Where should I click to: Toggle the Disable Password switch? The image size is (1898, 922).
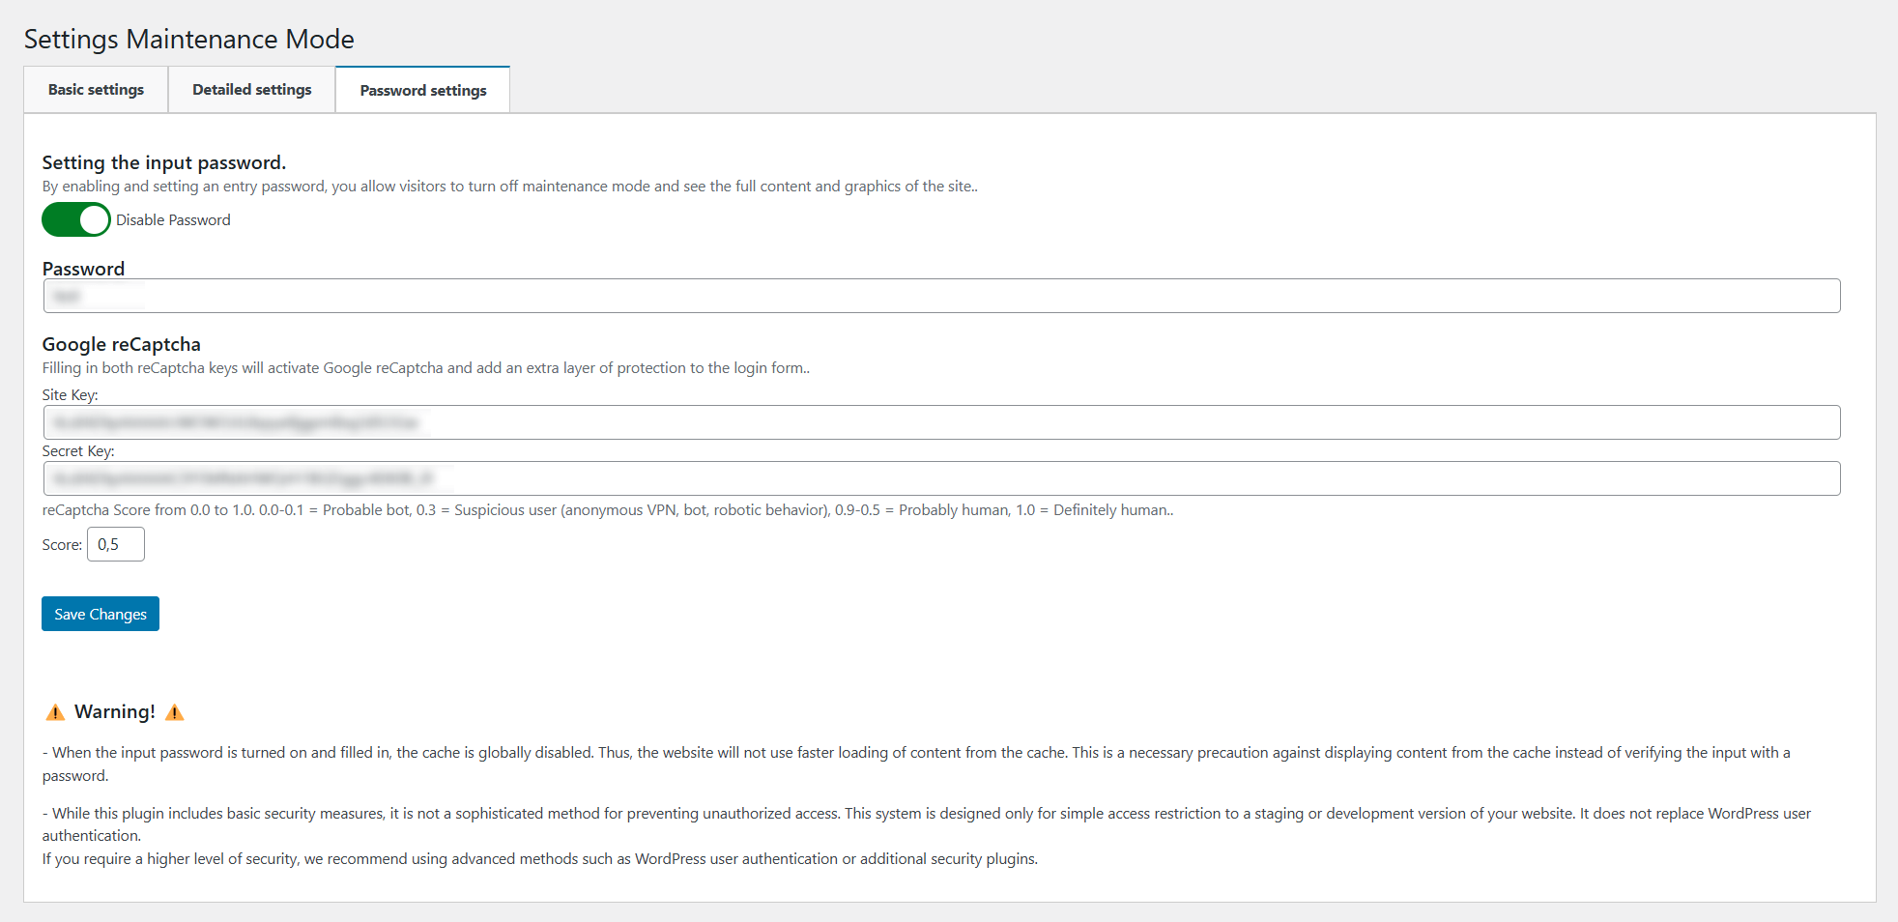[76, 220]
